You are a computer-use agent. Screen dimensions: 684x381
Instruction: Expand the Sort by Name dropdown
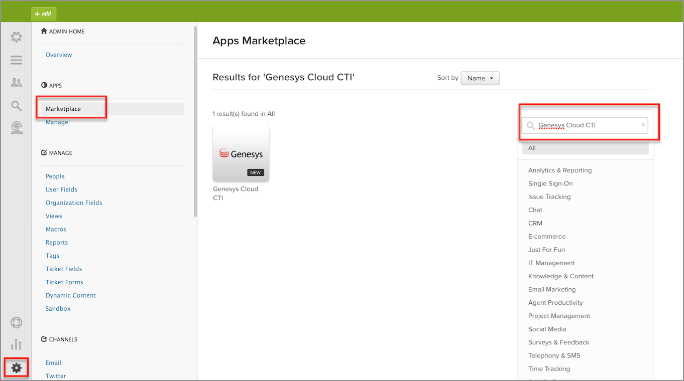point(480,78)
